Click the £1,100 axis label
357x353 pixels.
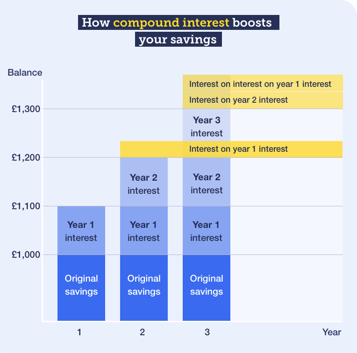26,206
